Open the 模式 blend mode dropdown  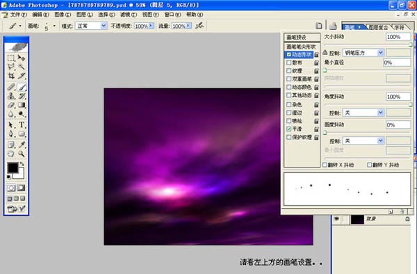pyautogui.click(x=104, y=26)
